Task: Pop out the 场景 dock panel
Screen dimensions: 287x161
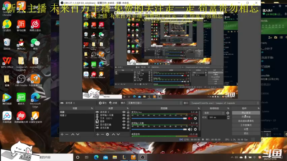Action: (x=92, y=108)
